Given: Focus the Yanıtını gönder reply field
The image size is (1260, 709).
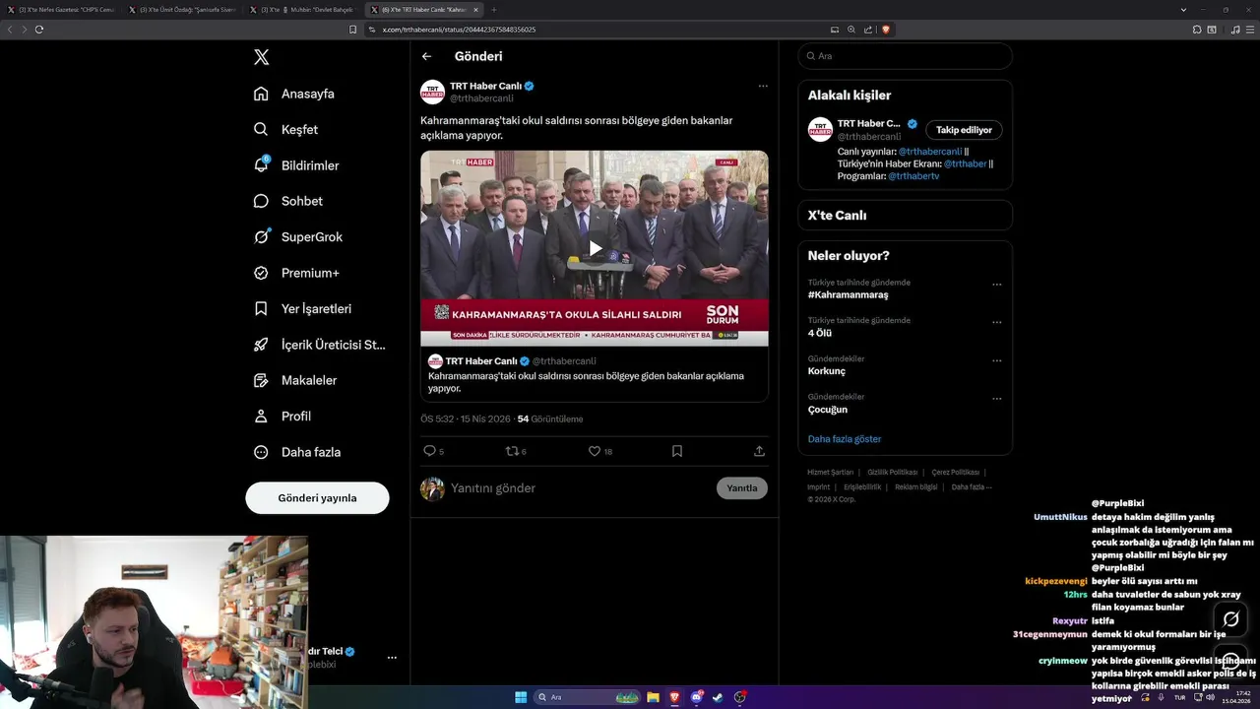Looking at the screenshot, I should [x=579, y=488].
